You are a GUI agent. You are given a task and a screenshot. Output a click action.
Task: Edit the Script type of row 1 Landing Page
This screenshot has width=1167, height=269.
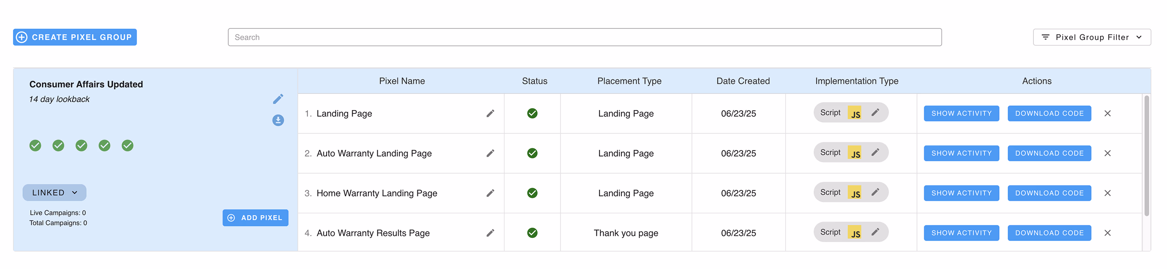875,112
